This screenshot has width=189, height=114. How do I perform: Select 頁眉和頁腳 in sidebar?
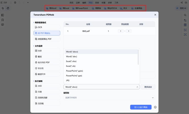(47, 98)
